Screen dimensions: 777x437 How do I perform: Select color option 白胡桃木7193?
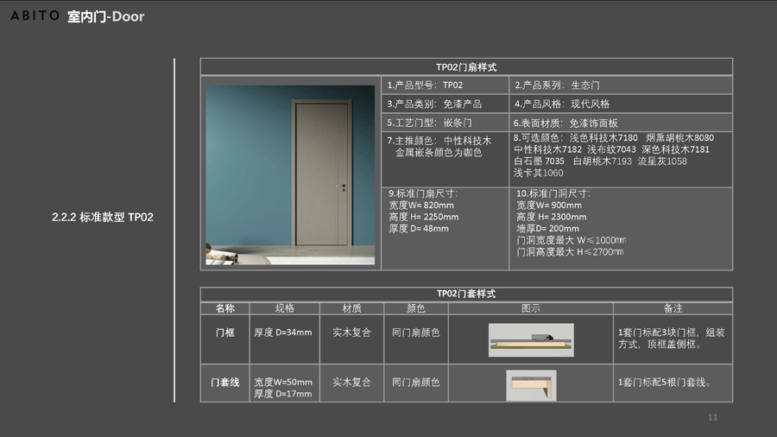tap(602, 161)
